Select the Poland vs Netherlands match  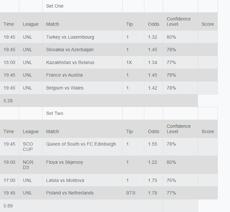point(70,193)
